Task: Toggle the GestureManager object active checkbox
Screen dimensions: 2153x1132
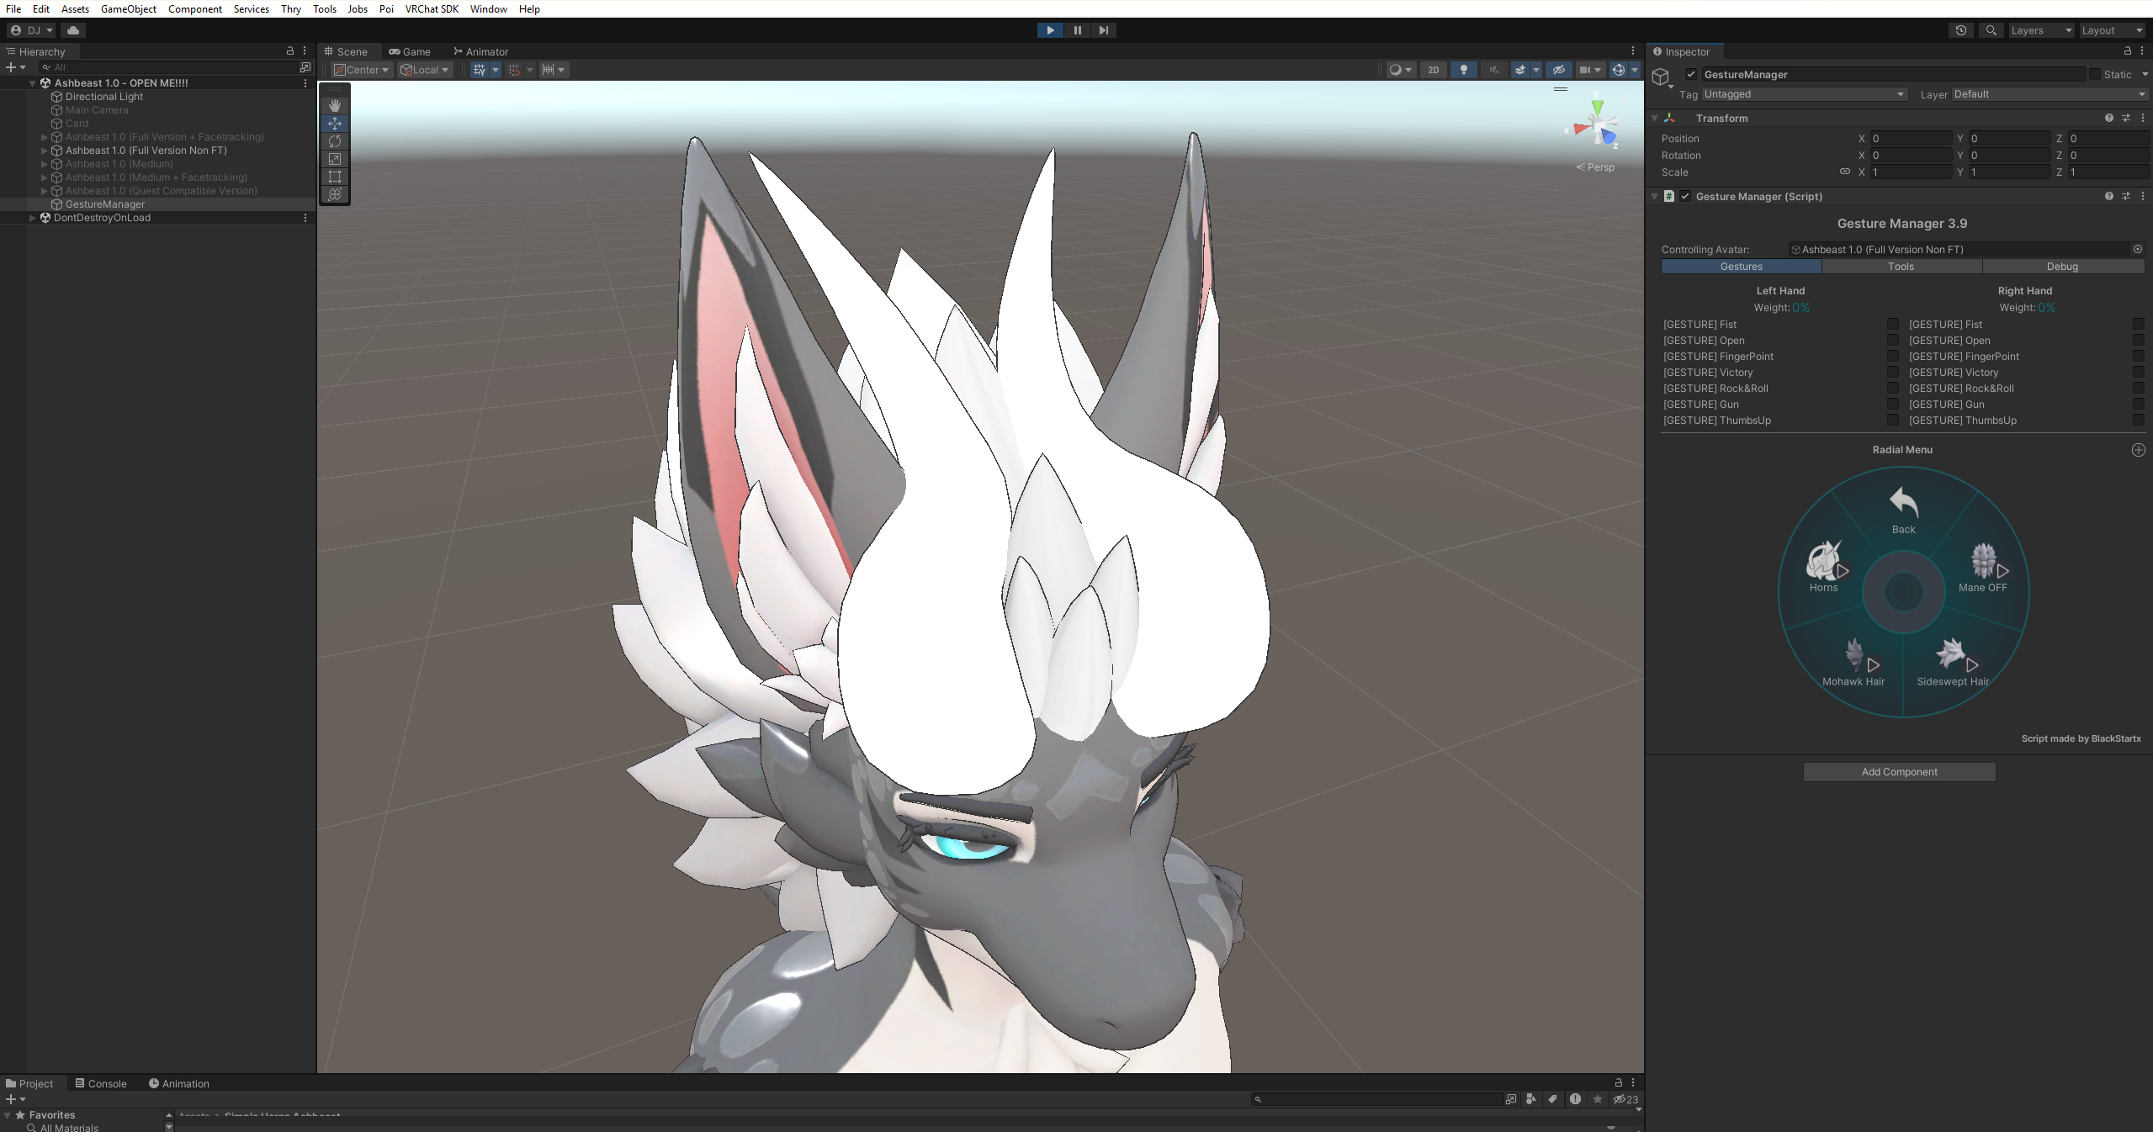Action: click(x=1691, y=74)
